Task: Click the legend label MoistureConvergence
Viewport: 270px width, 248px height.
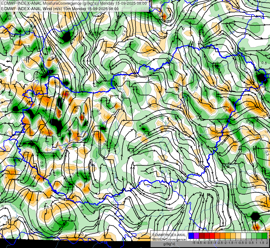Action: [x=169, y=239]
